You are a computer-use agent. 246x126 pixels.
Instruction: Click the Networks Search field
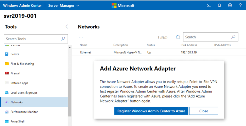tap(207, 37)
